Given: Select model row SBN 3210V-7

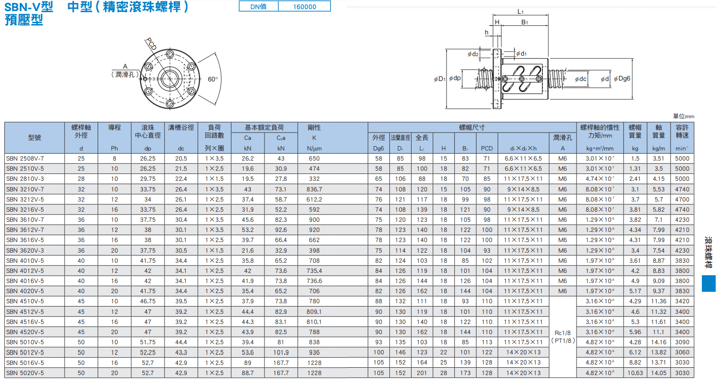Looking at the screenshot, I should [x=349, y=189].
